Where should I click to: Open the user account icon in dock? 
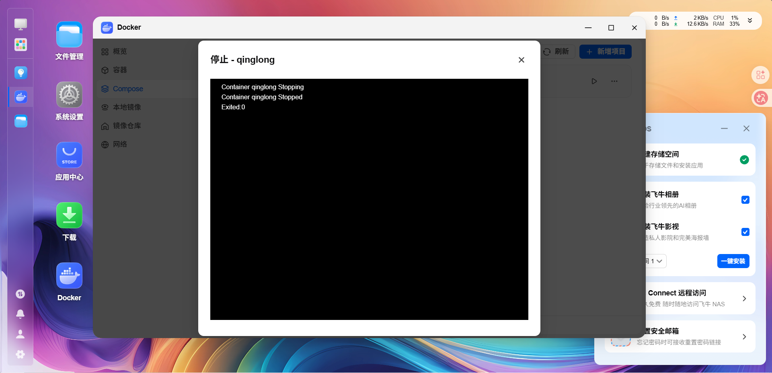[x=20, y=334]
